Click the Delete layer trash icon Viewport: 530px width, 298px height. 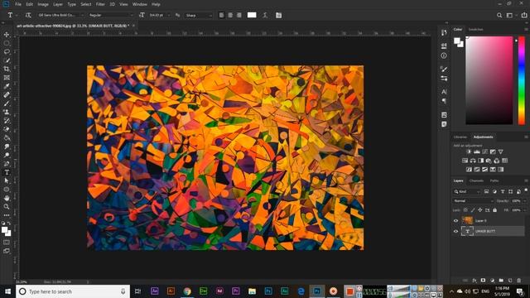519,281
